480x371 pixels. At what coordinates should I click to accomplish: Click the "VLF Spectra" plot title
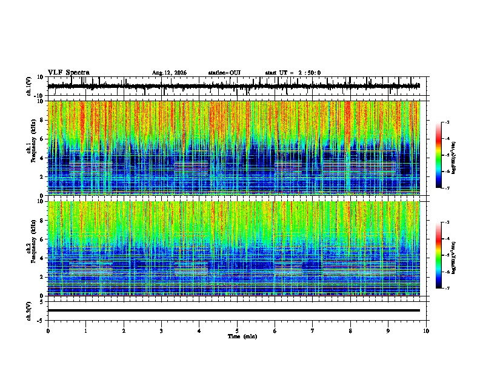coord(68,73)
